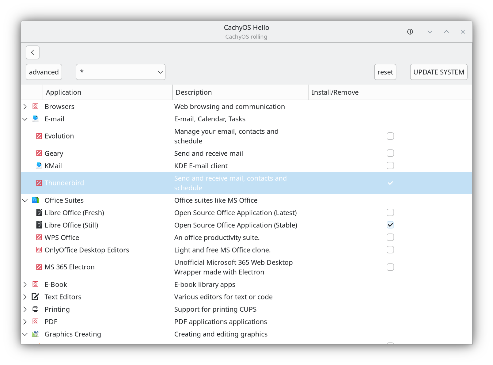The image size is (493, 365).
Task: Sort by the Description column header
Action: (241, 92)
